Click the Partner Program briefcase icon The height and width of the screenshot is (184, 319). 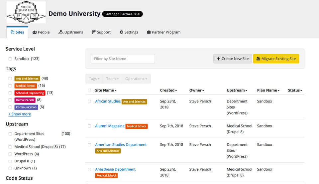[149, 32]
